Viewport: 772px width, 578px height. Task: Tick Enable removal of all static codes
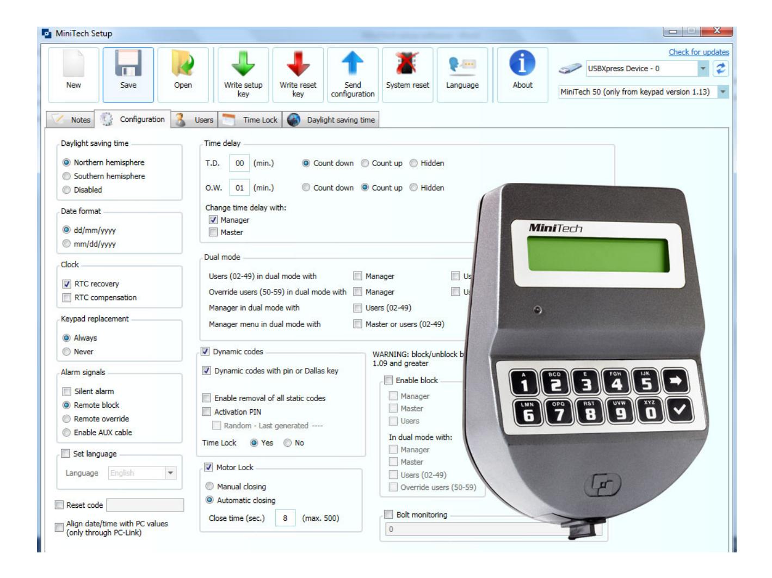(206, 398)
